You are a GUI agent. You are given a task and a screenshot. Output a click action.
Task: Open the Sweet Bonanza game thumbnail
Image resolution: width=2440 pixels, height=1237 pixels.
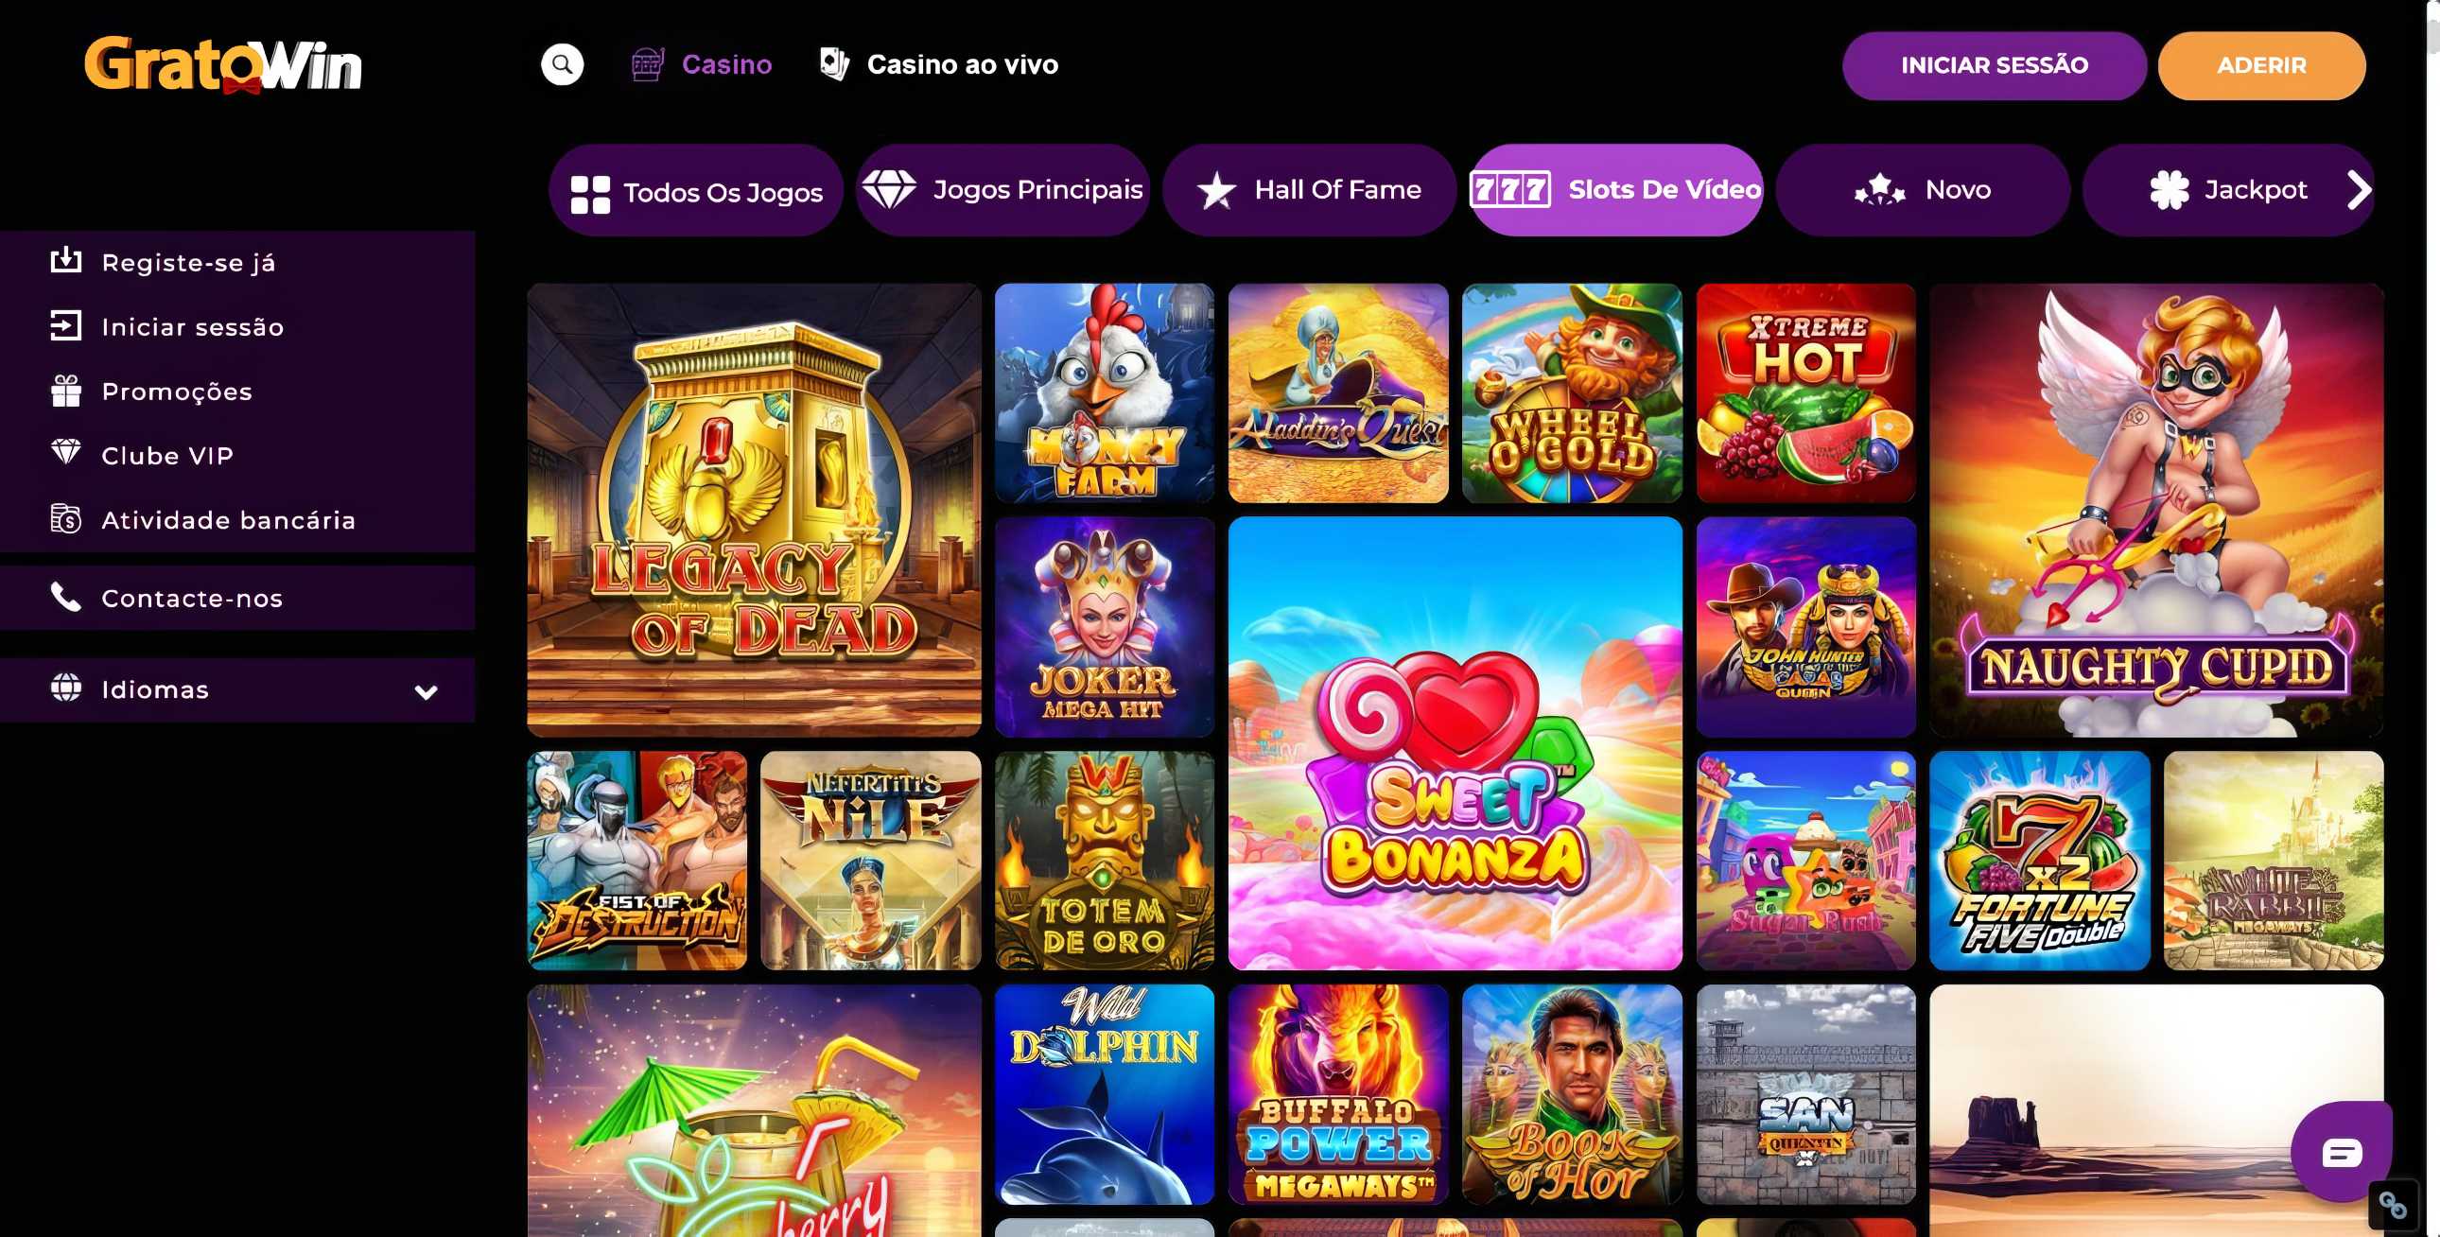(1455, 742)
